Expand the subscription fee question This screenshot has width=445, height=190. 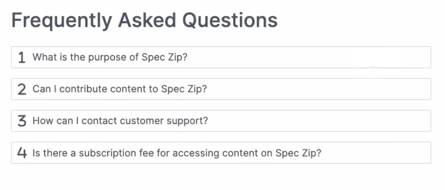click(x=177, y=153)
